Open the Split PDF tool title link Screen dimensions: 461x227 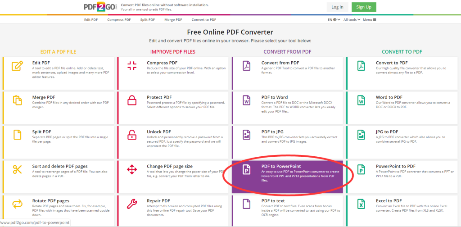(42, 132)
